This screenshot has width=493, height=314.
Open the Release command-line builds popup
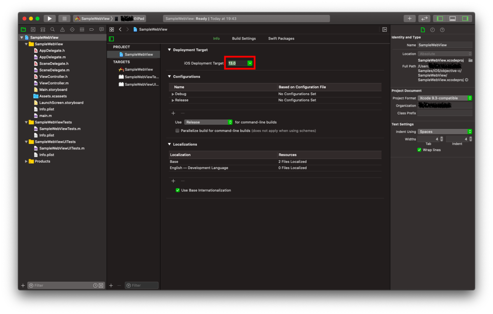coord(208,122)
